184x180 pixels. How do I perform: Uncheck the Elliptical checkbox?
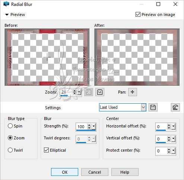tap(46, 150)
